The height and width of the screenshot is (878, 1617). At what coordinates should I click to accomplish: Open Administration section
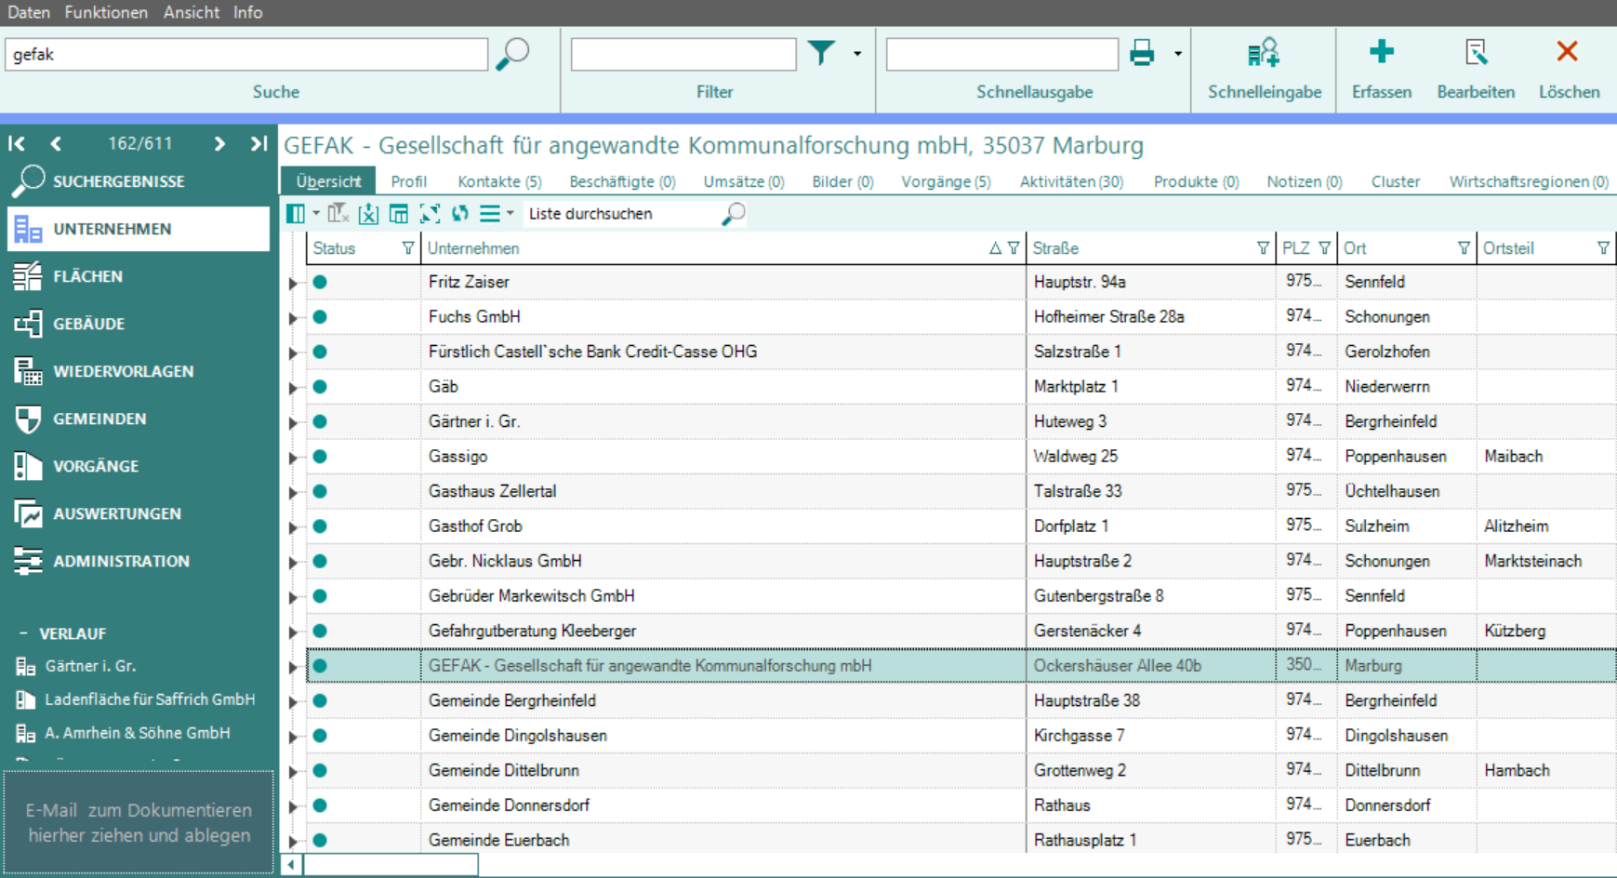[x=139, y=561]
